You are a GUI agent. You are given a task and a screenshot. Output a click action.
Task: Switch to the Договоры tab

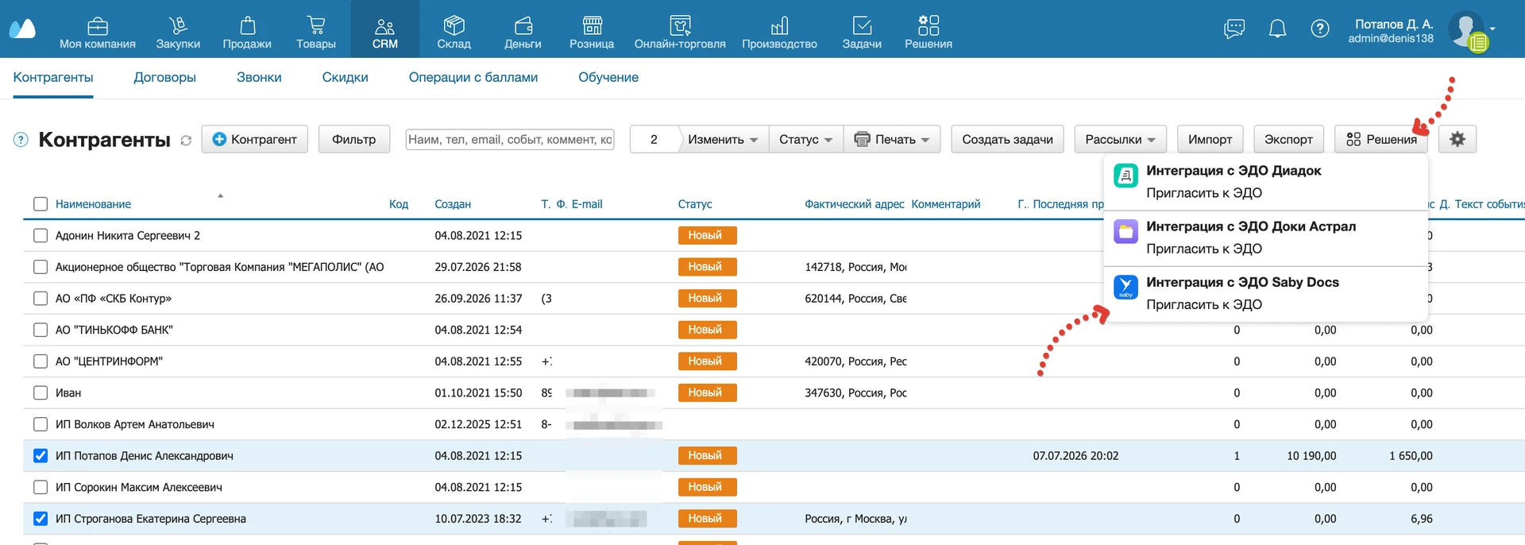(x=164, y=77)
